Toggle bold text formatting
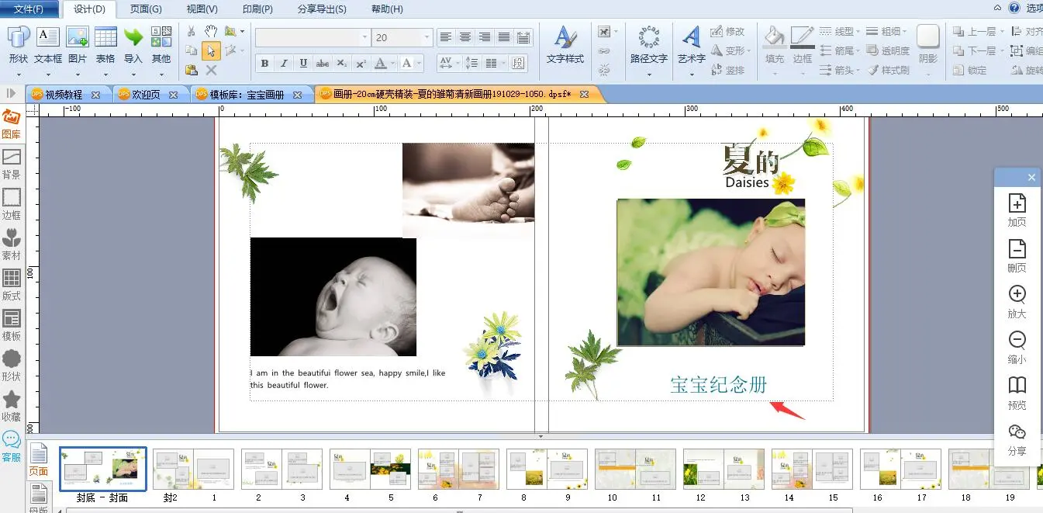1043x513 pixels. point(264,64)
